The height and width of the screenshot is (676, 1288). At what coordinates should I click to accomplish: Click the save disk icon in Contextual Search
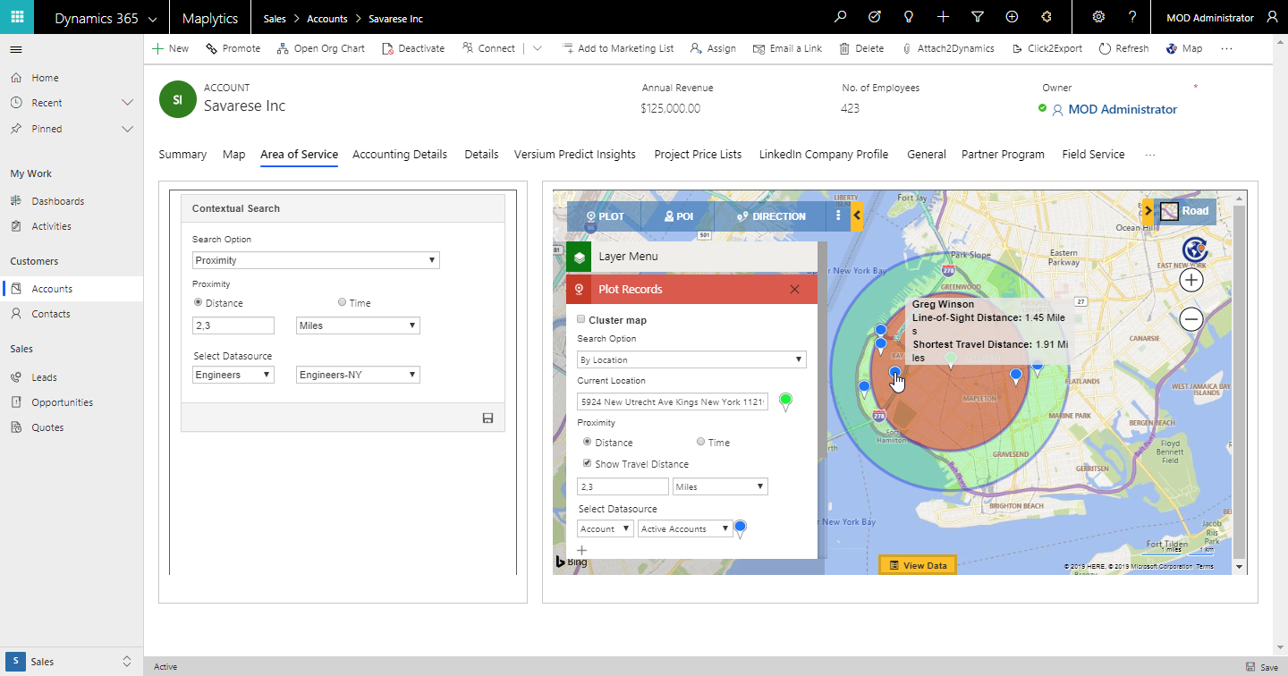pyautogui.click(x=487, y=418)
